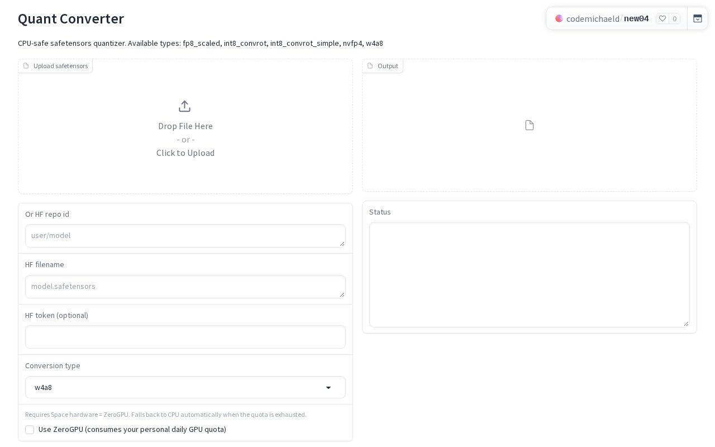Click 'Requires Space hardware = ZeroGPU' note

166,415
